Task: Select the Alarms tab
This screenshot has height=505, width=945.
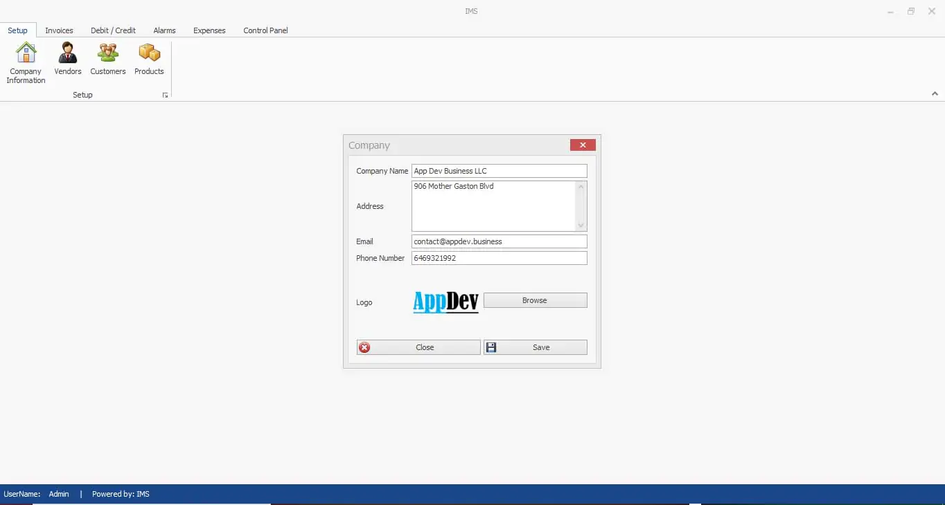Action: pos(164,30)
